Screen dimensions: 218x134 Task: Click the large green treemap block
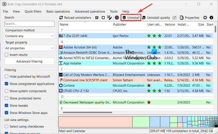141,122
